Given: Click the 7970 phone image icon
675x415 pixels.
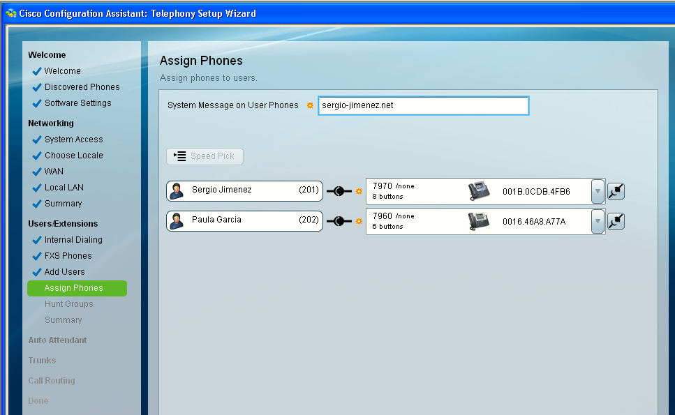Looking at the screenshot, I should pyautogui.click(x=479, y=191).
